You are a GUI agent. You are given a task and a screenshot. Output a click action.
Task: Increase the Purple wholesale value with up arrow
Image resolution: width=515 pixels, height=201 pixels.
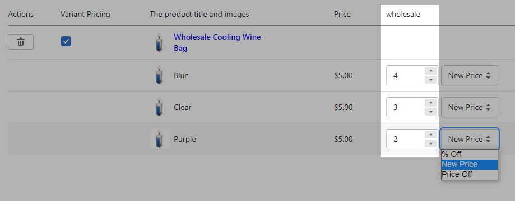(x=431, y=135)
